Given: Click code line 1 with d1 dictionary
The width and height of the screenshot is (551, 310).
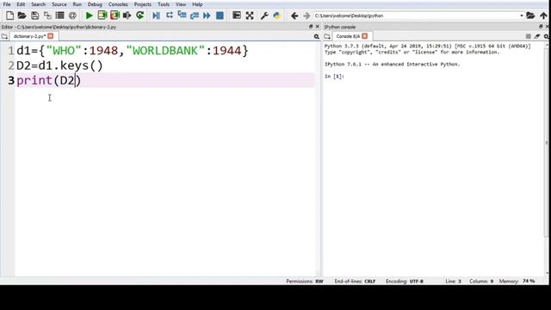Looking at the screenshot, I should 132,51.
